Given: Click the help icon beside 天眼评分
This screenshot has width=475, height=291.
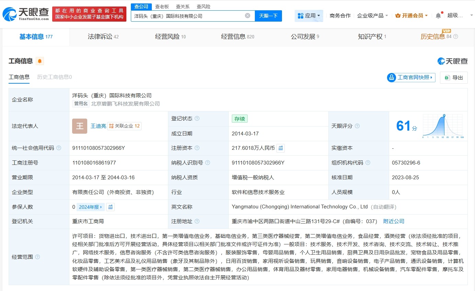Looking at the screenshot, I should point(357,126).
